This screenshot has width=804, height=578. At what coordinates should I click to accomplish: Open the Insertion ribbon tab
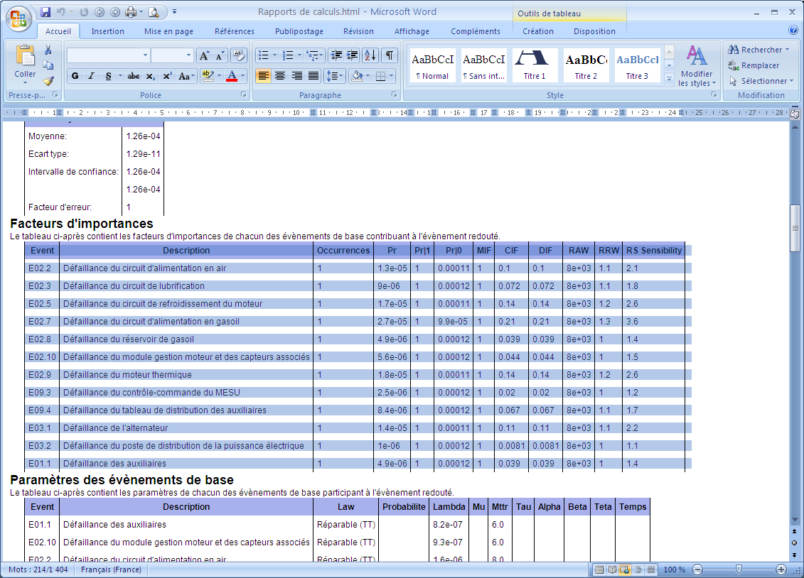(107, 31)
